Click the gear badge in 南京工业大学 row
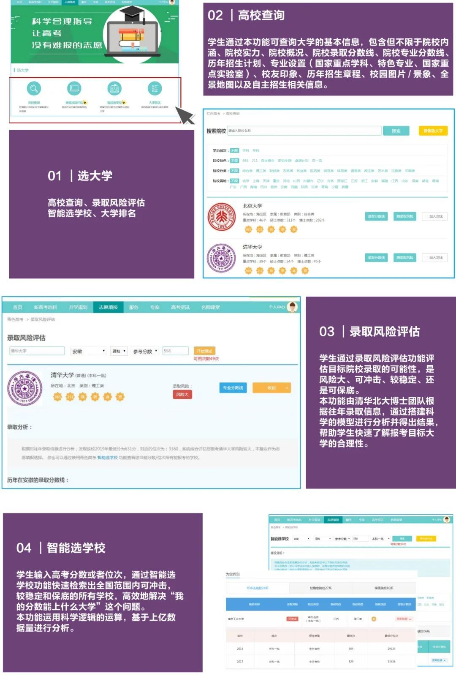Image resolution: width=456 pixels, height=679 pixels. [x=374, y=619]
